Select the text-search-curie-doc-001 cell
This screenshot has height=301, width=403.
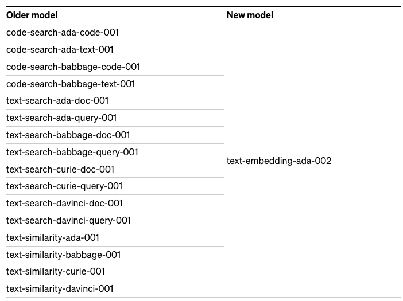pos(60,170)
